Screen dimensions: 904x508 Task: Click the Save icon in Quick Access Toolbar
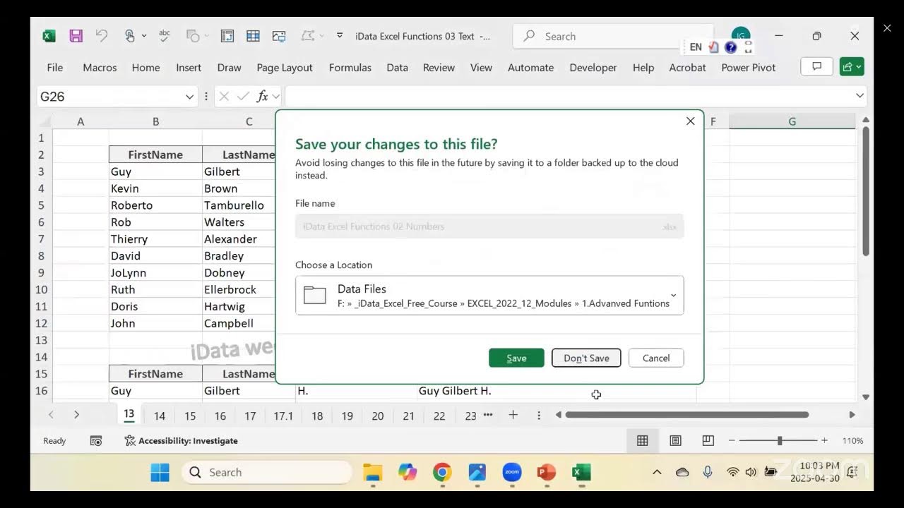[76, 36]
